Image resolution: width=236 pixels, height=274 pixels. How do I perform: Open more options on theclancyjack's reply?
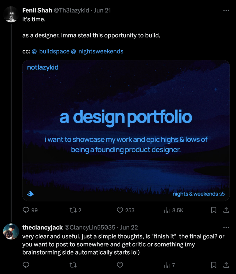[x=226, y=227]
